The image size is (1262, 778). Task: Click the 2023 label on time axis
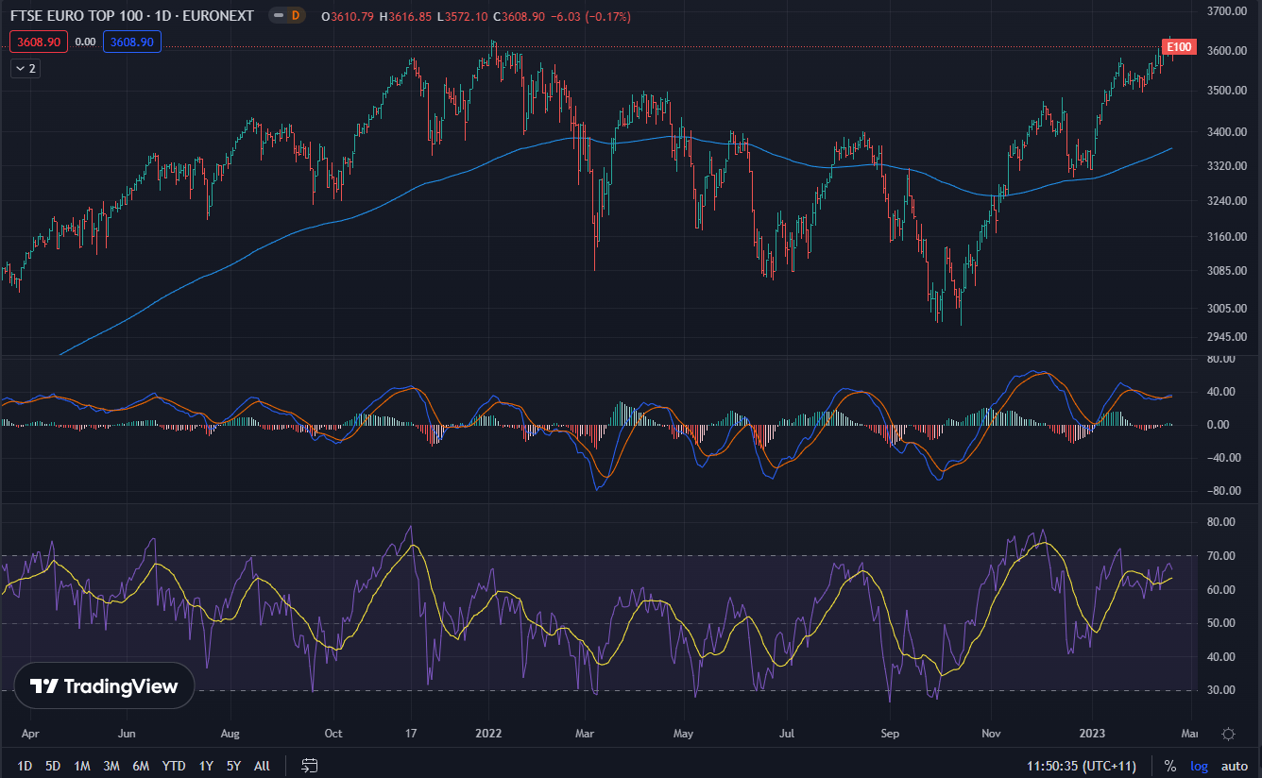click(x=1093, y=733)
